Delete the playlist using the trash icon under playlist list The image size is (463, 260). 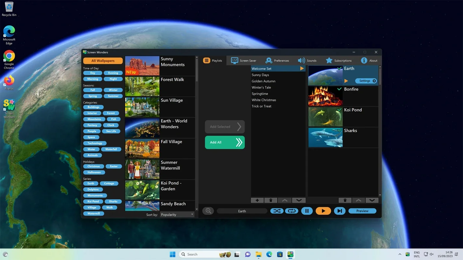pyautogui.click(x=271, y=200)
